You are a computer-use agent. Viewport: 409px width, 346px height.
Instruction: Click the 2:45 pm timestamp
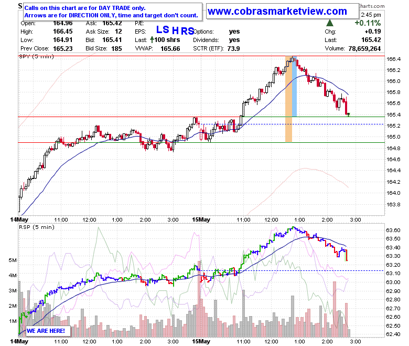(371, 15)
